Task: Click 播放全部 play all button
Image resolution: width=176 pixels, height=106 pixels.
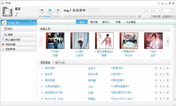Action: (59, 62)
